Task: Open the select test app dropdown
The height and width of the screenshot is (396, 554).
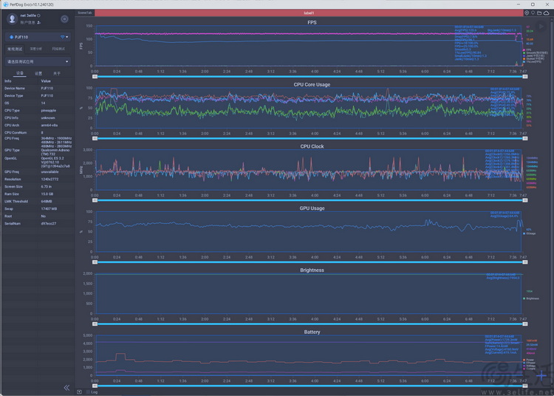Action: point(38,61)
